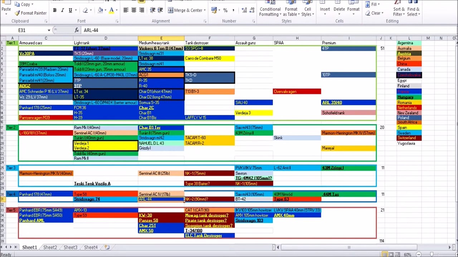Decrease decimal places
The width and height of the screenshot is (458, 257).
click(252, 10)
